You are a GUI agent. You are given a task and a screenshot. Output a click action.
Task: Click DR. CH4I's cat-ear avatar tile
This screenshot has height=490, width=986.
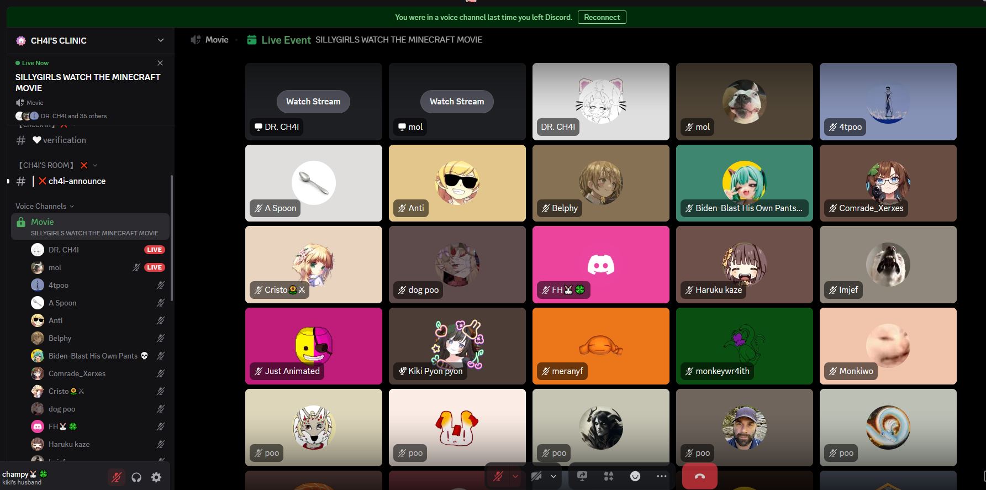601,102
